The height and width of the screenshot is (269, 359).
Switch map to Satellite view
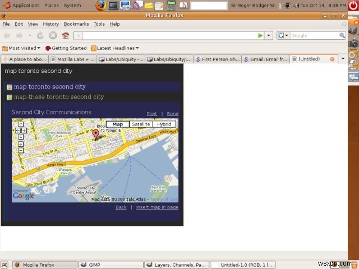141,124
